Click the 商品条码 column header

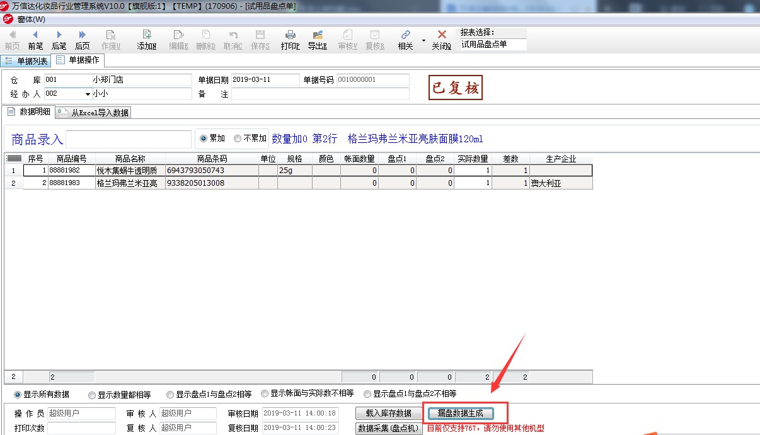(x=212, y=159)
